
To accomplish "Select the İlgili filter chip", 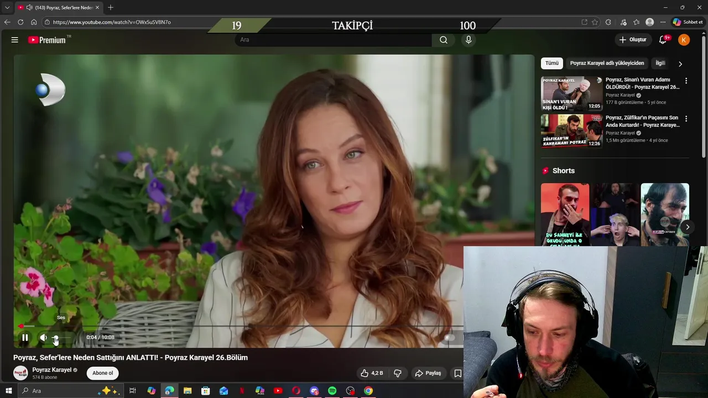I will 660,63.
